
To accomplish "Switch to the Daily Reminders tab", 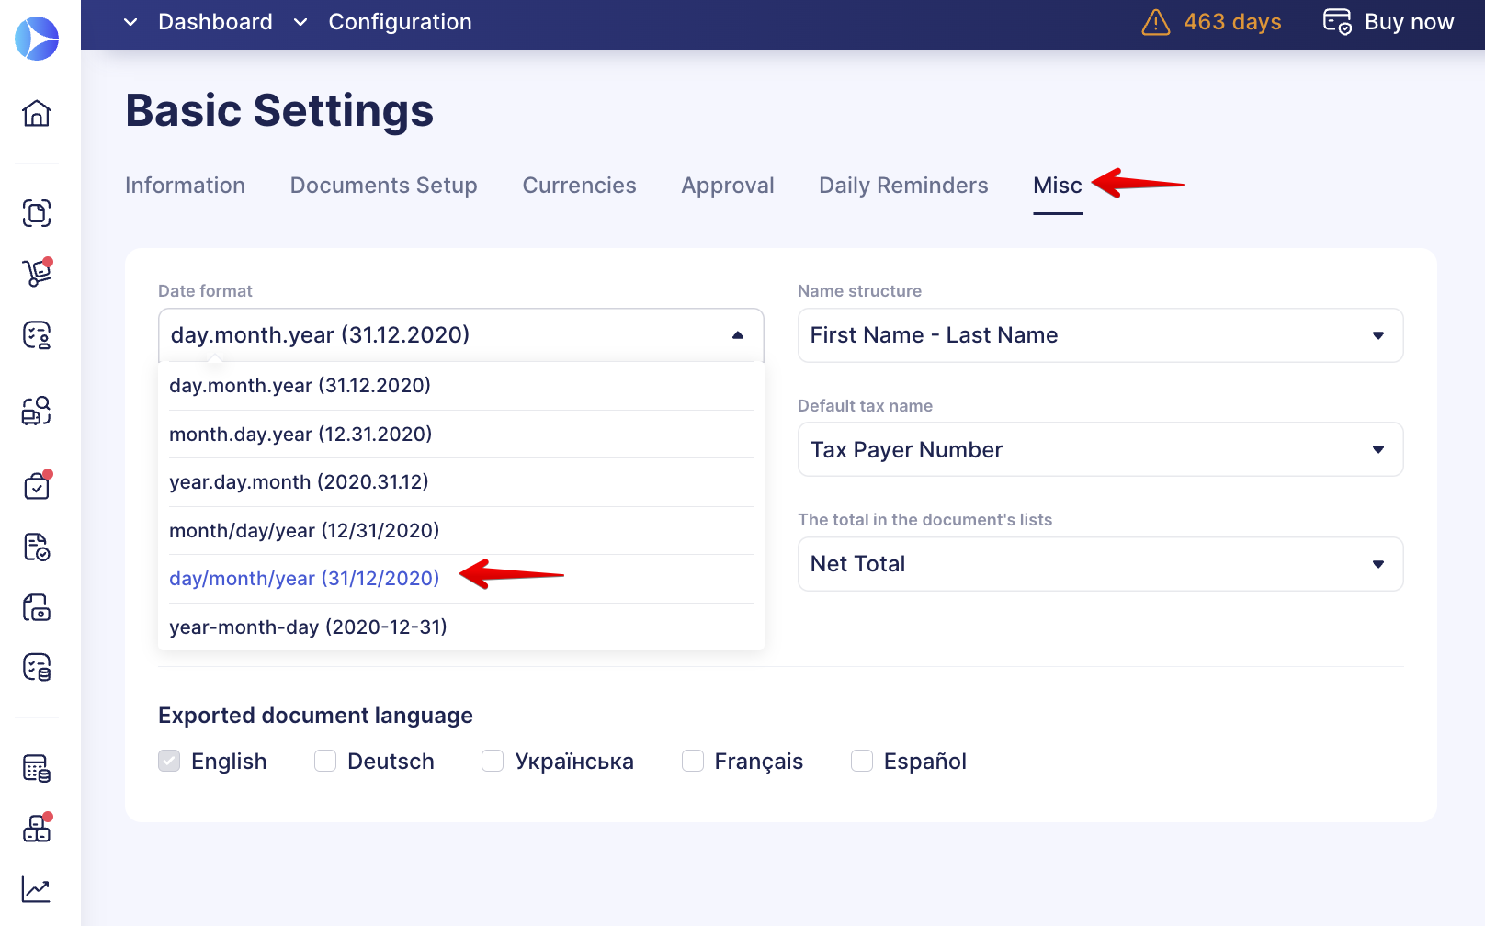I will pyautogui.click(x=903, y=186).
